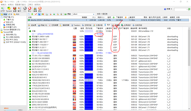The height and width of the screenshot is (111, 191).
Task: Collapse the bt_connected (50) peer group
Action: click(33, 53)
